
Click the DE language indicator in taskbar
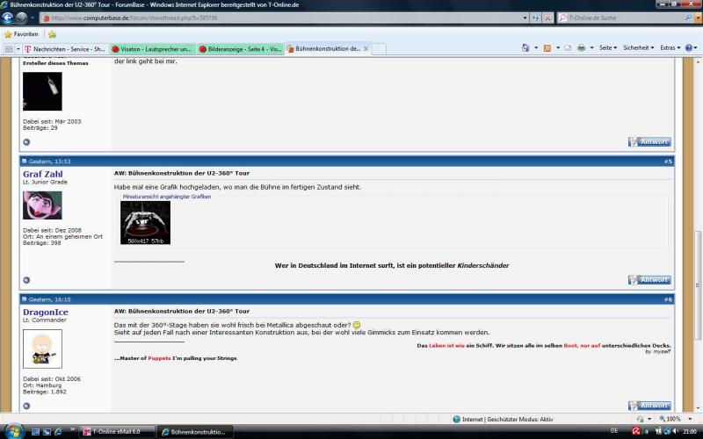click(x=613, y=431)
